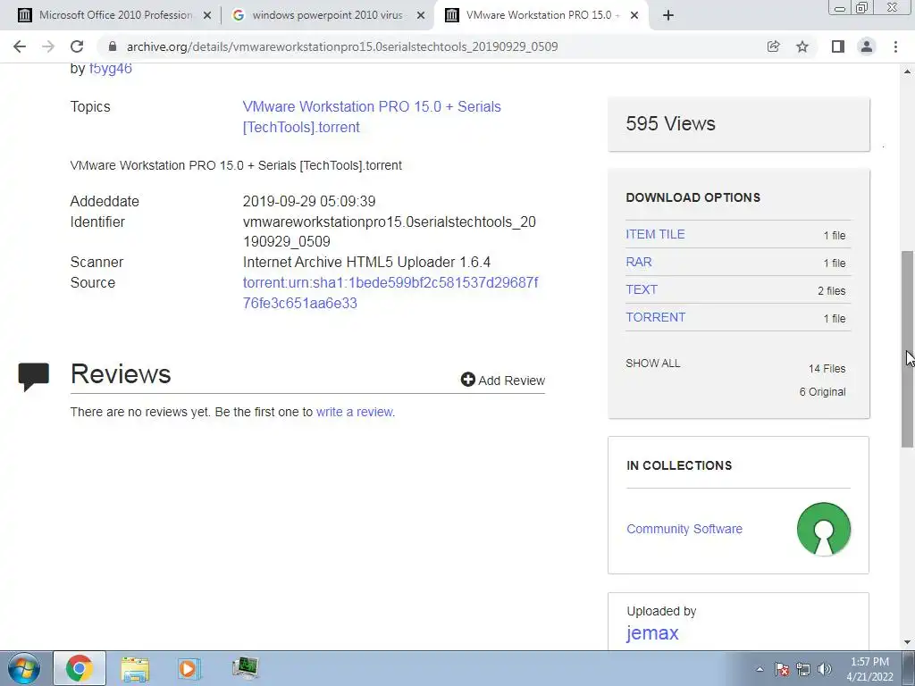
Task: Open the Community Software collection link
Action: click(684, 529)
